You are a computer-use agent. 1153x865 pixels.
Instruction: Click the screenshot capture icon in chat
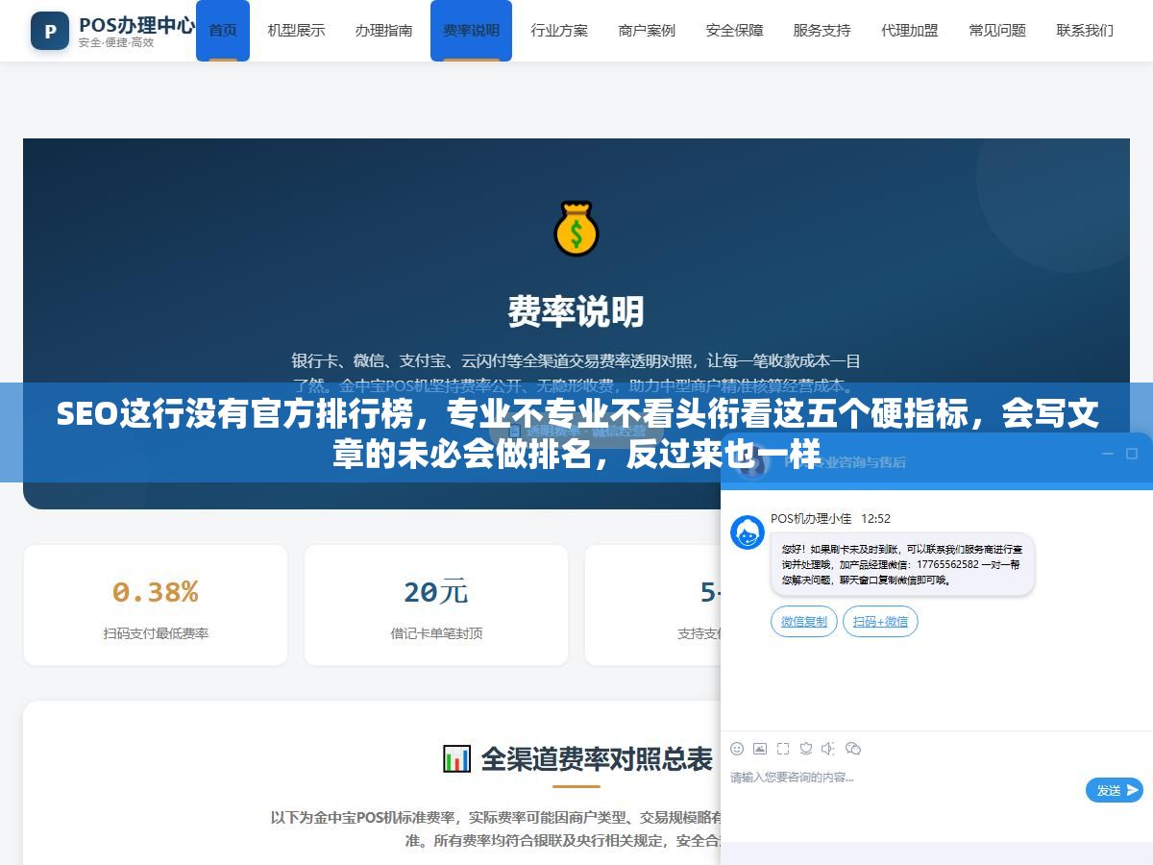coord(783,749)
